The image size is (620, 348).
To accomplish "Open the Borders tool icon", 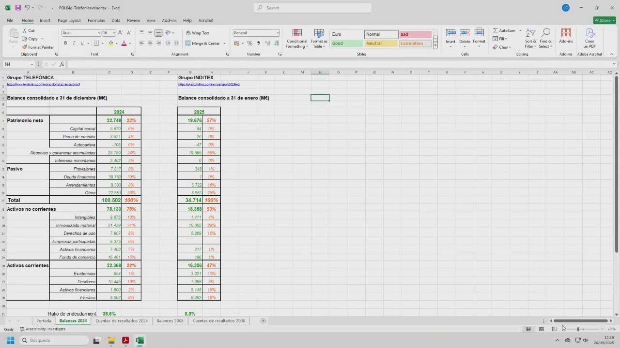I will coord(96,43).
